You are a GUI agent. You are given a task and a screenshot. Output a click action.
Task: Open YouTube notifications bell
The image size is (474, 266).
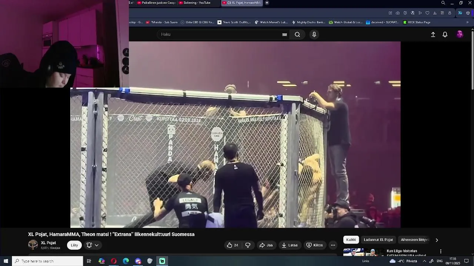click(x=445, y=34)
